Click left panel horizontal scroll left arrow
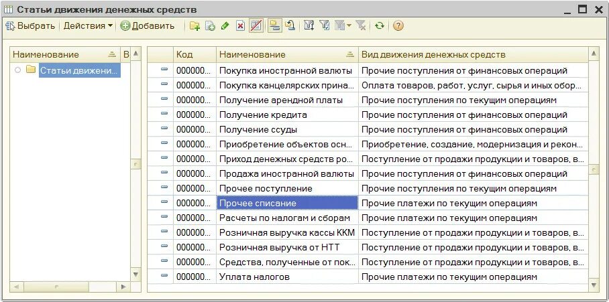609x302 pixels. [16, 287]
